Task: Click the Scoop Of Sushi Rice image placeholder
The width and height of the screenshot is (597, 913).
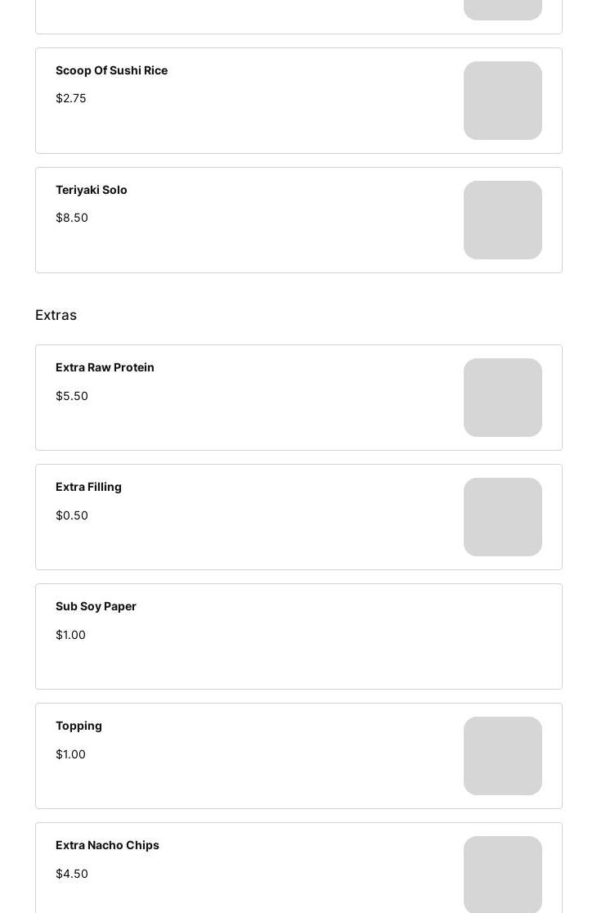Action: (502, 101)
